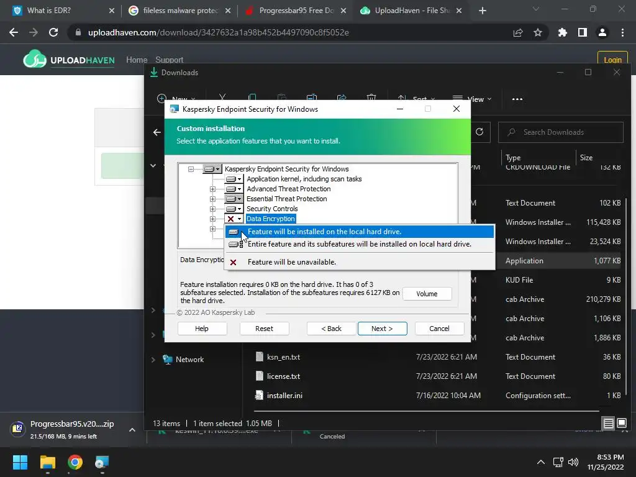Open the Chrome profile icon
The width and height of the screenshot is (636, 477).
(602, 32)
